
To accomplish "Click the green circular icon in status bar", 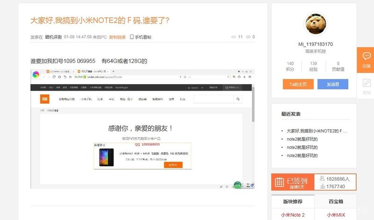I will [237, 185].
